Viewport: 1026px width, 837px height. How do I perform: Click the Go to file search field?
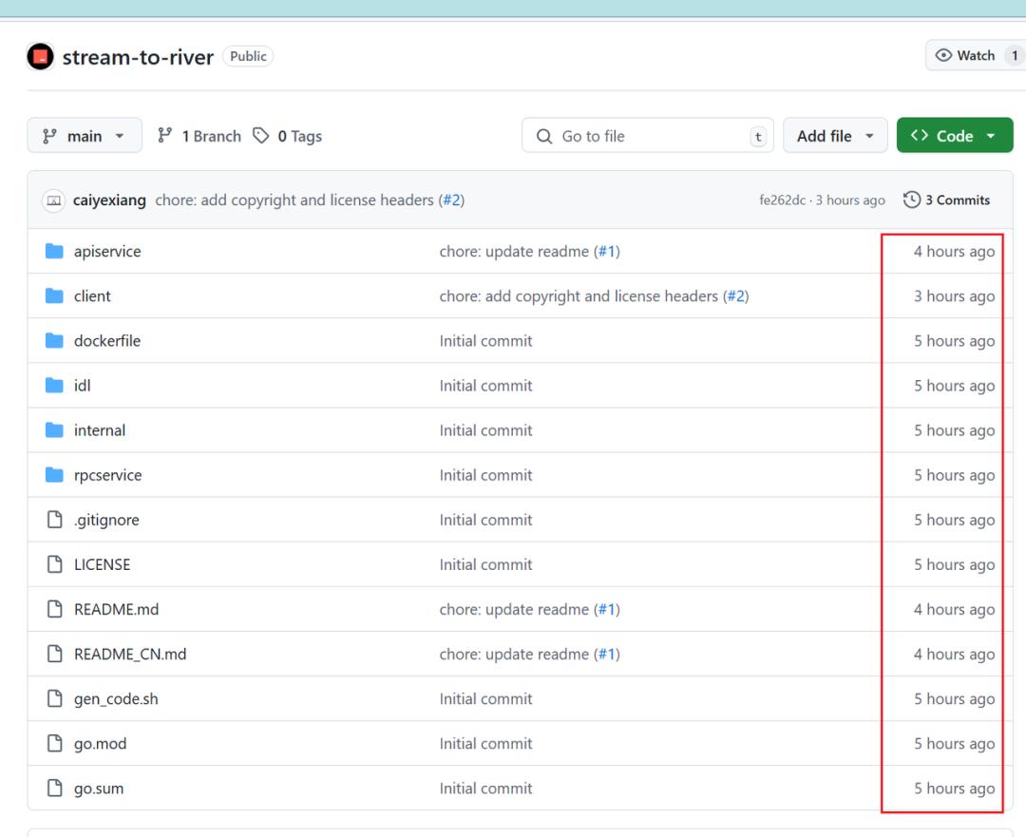pos(646,136)
